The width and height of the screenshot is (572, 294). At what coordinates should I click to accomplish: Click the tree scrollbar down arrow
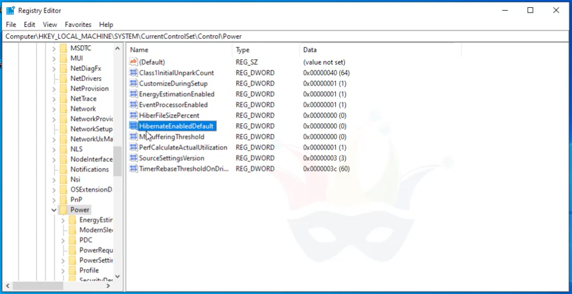(117, 277)
